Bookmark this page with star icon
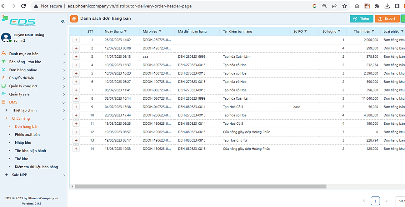The height and width of the screenshot is (207, 405). click(344, 6)
